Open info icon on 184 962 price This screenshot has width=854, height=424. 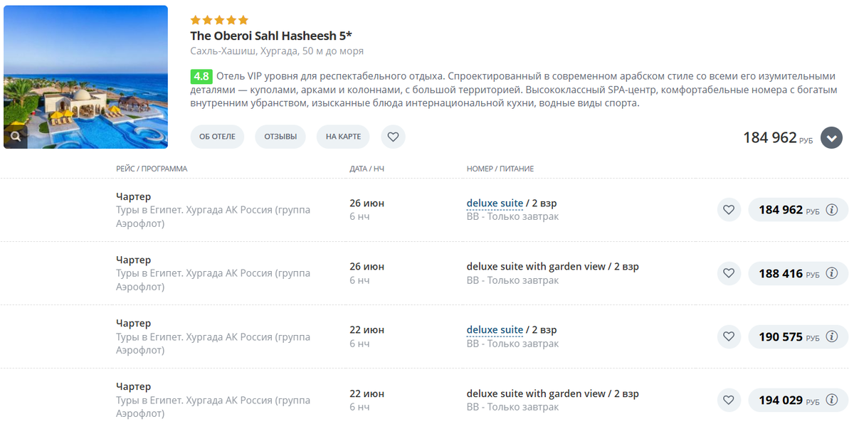pos(831,210)
